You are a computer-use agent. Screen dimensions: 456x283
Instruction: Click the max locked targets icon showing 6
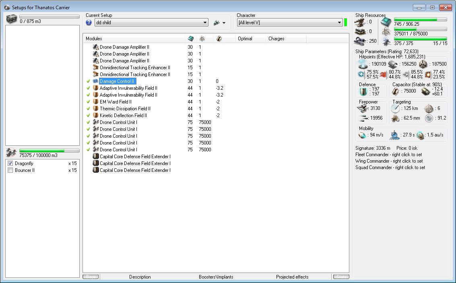429,108
